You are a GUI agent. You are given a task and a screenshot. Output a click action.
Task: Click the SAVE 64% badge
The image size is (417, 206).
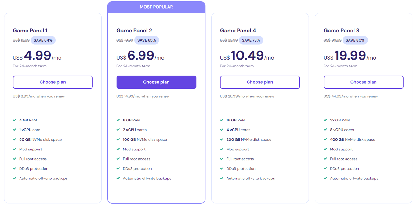(43, 40)
